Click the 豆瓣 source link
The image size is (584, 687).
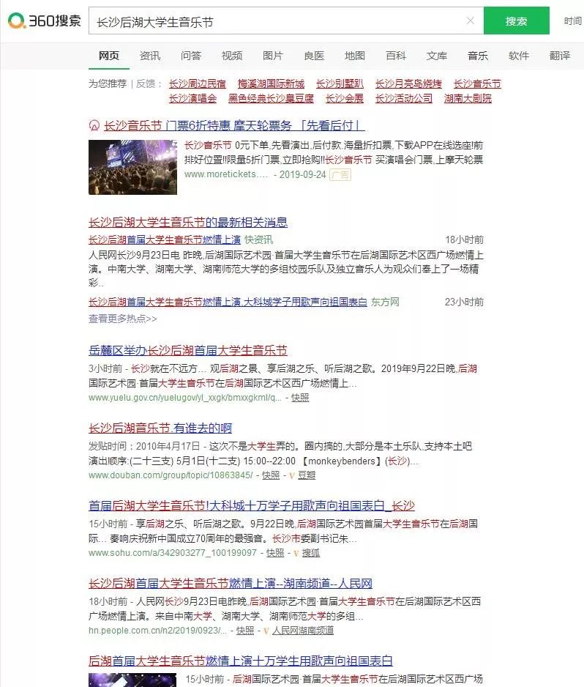[307, 475]
